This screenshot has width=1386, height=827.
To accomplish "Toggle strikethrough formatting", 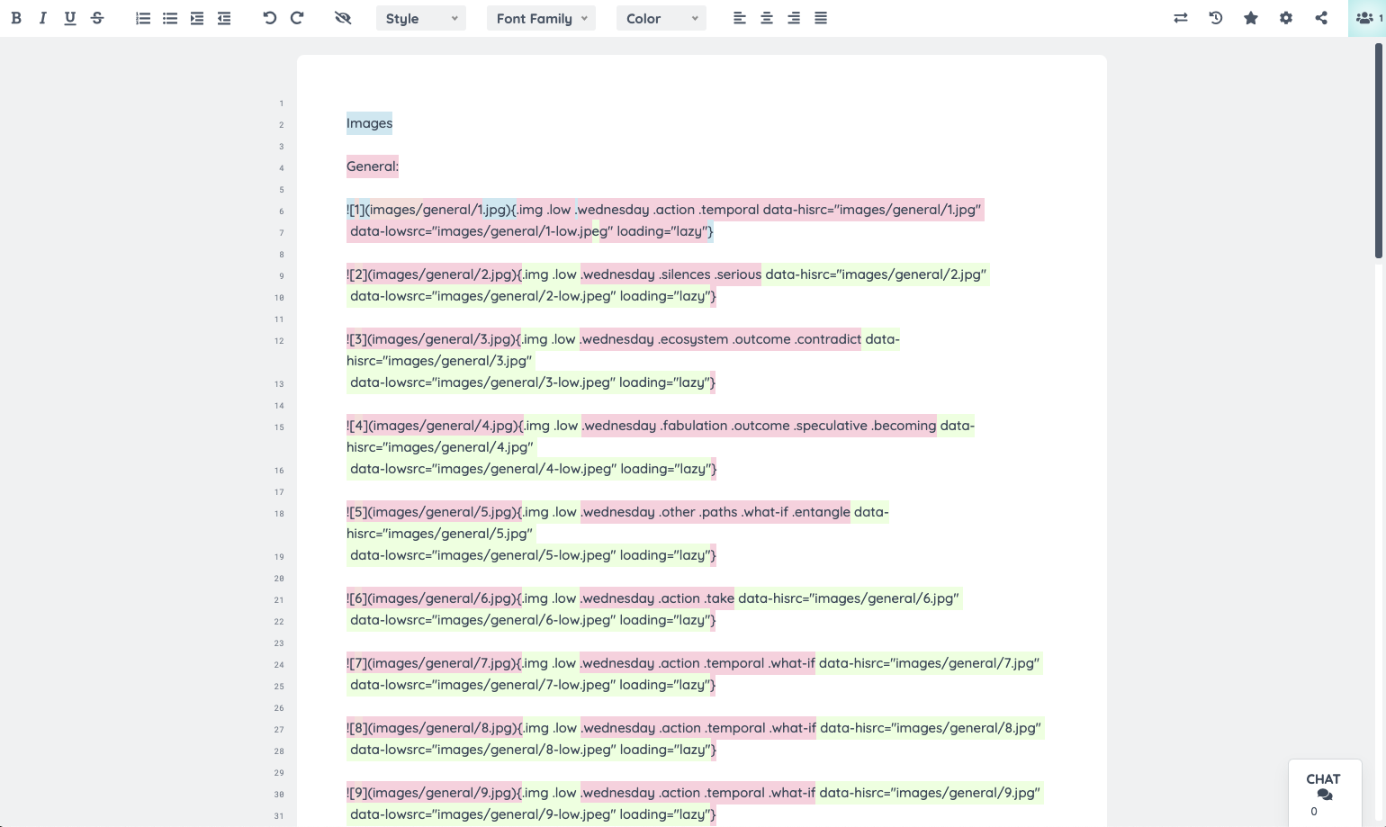I will point(97,18).
